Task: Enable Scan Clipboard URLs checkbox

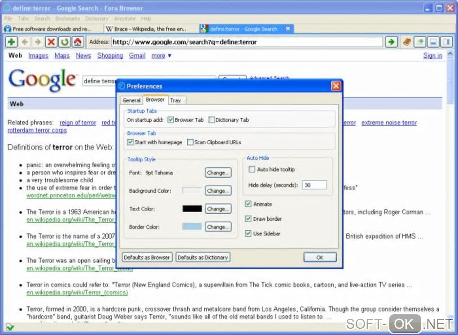Action: click(190, 142)
